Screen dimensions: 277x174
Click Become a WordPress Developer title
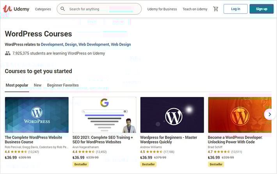click(x=235, y=140)
